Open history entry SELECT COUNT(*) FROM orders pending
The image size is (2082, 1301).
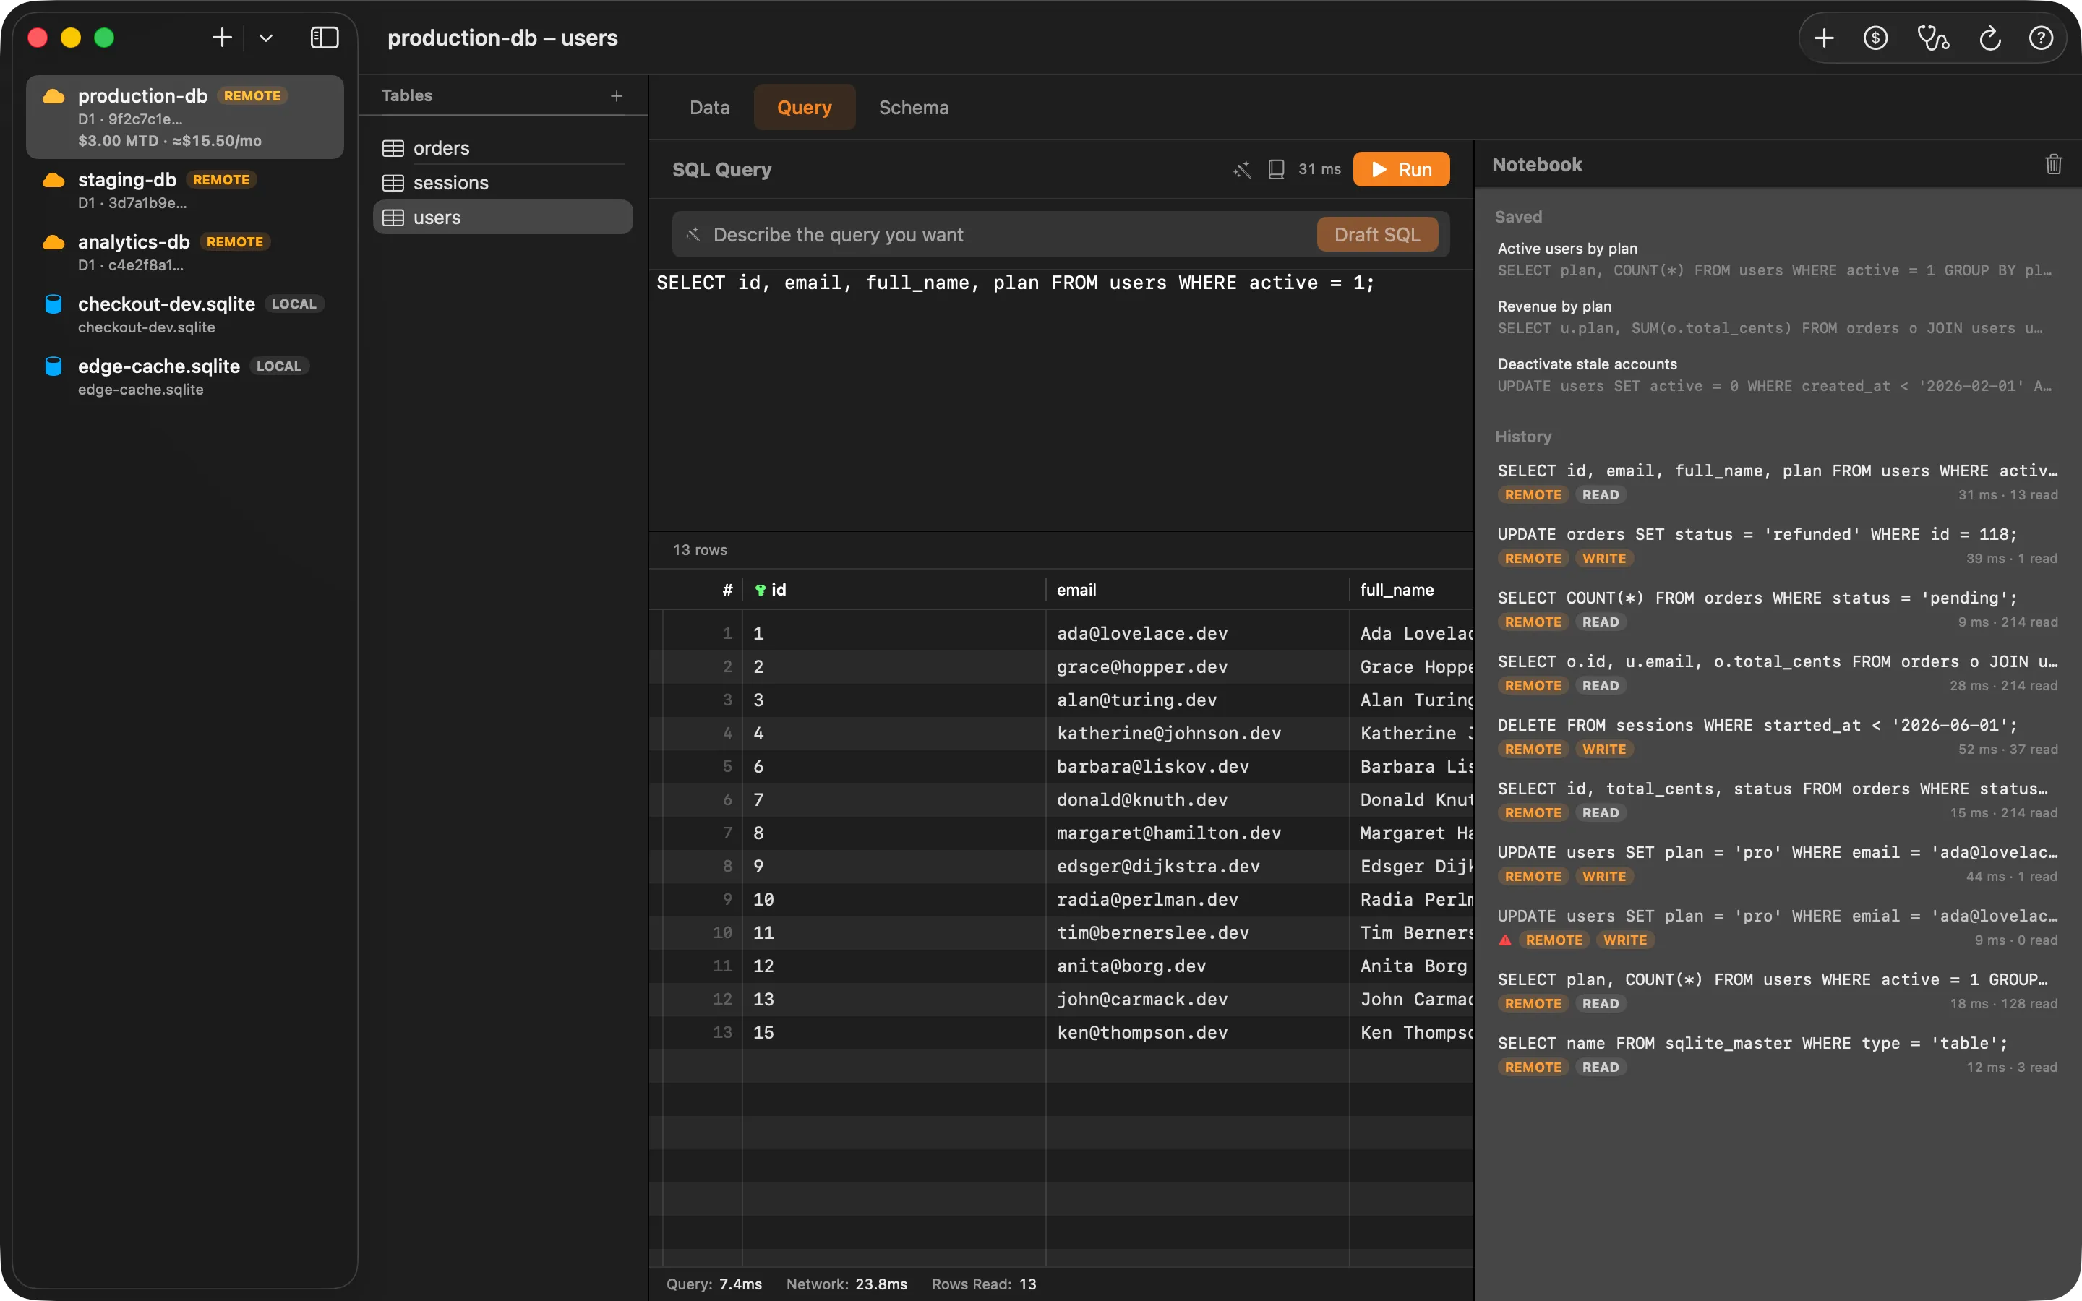[x=1777, y=609]
